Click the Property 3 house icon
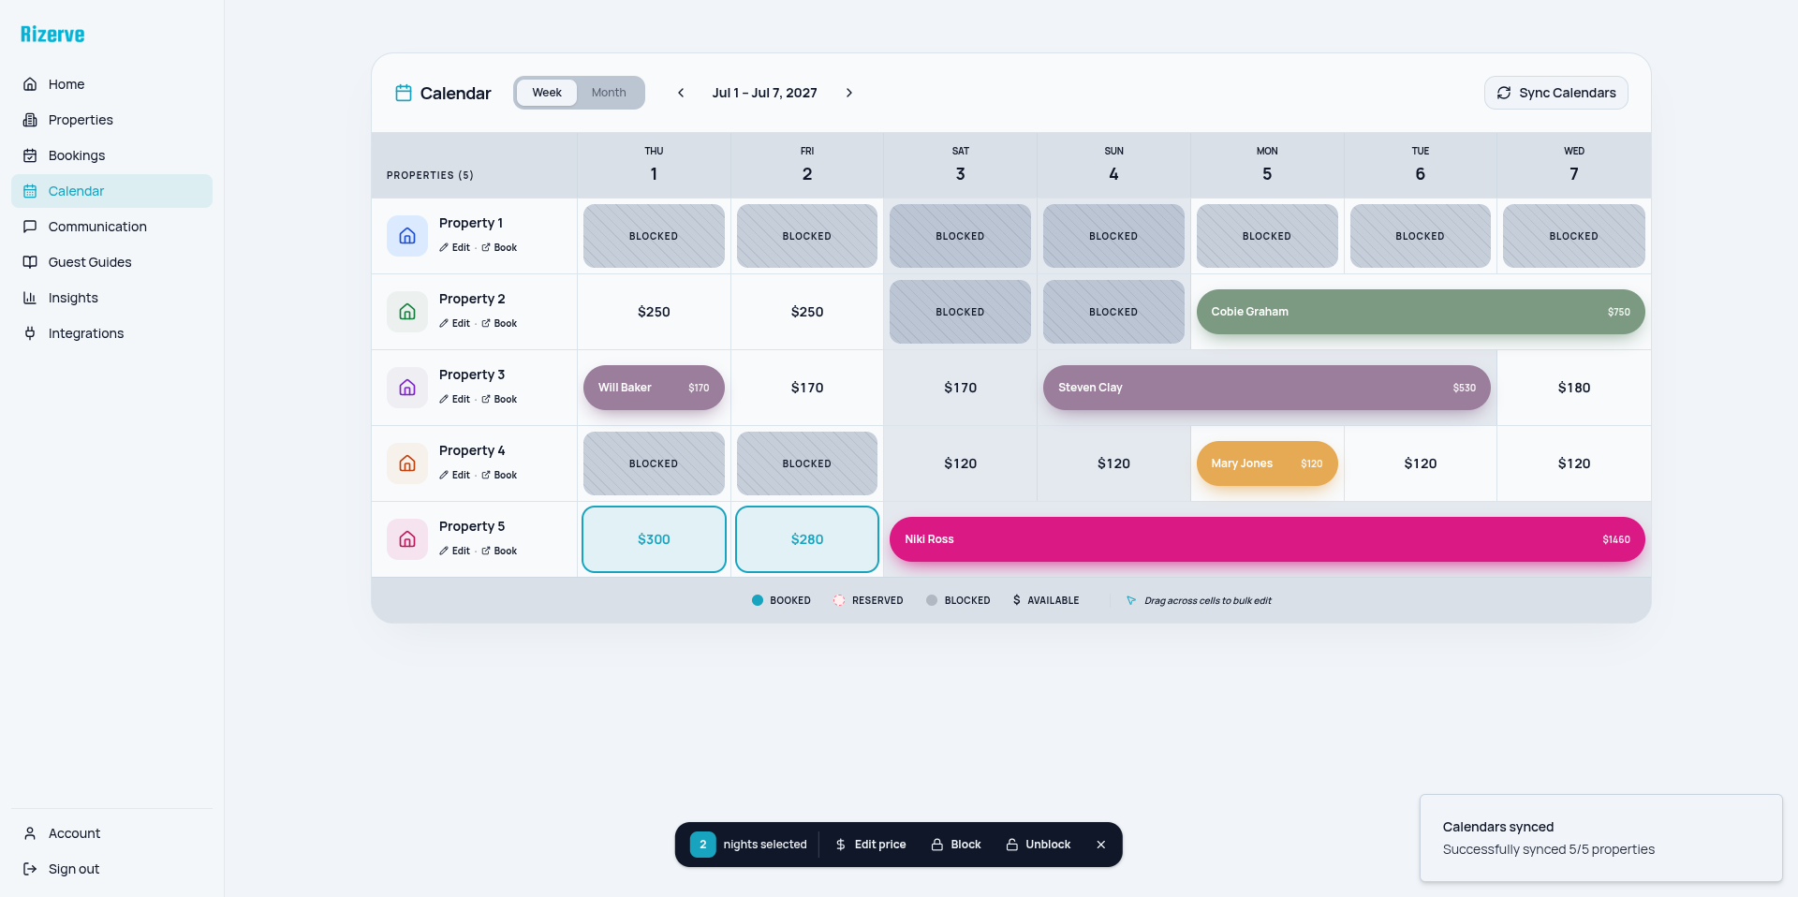 407,388
